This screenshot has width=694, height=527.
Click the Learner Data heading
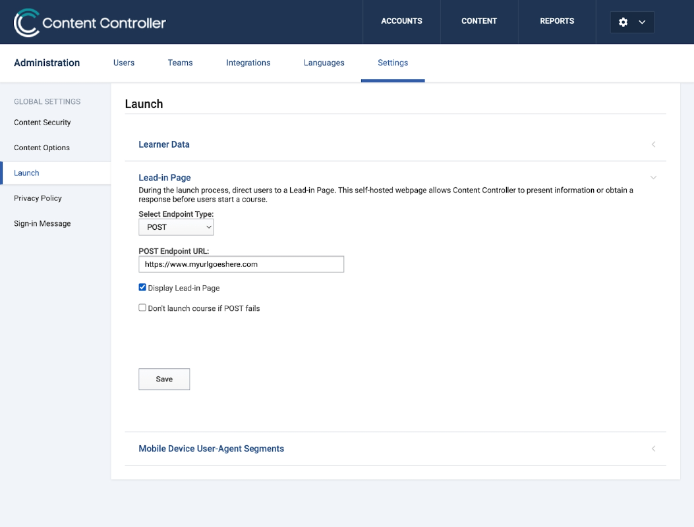coord(164,144)
